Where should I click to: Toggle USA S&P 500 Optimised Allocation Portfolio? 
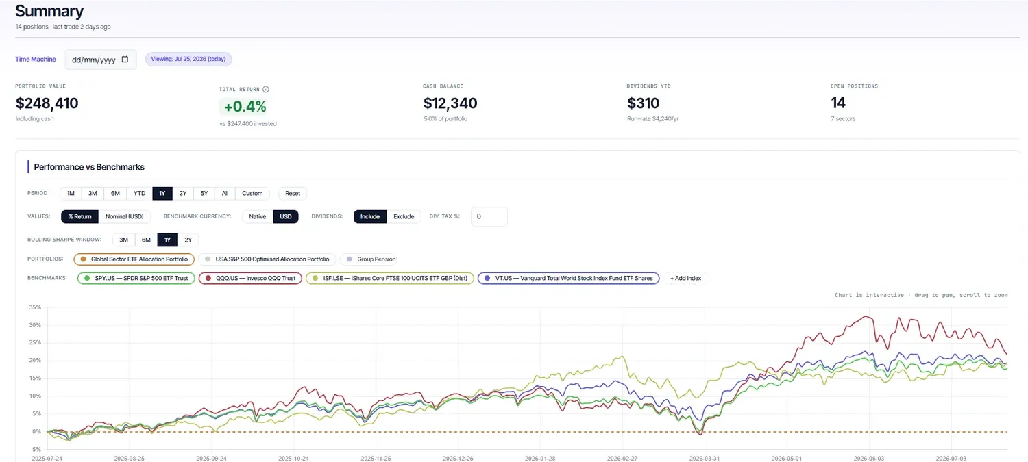pyautogui.click(x=267, y=259)
